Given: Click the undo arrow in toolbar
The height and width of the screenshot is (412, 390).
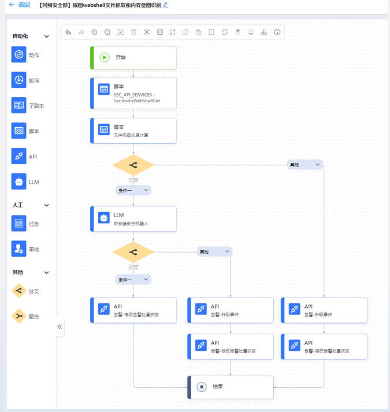Looking at the screenshot, I should 68,32.
